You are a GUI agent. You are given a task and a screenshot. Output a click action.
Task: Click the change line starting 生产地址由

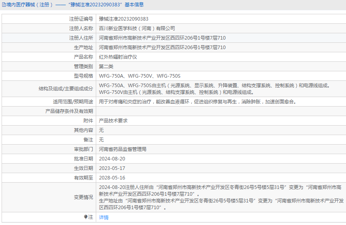point(221,204)
